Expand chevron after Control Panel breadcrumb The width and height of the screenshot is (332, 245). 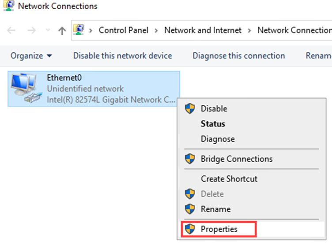click(156, 31)
